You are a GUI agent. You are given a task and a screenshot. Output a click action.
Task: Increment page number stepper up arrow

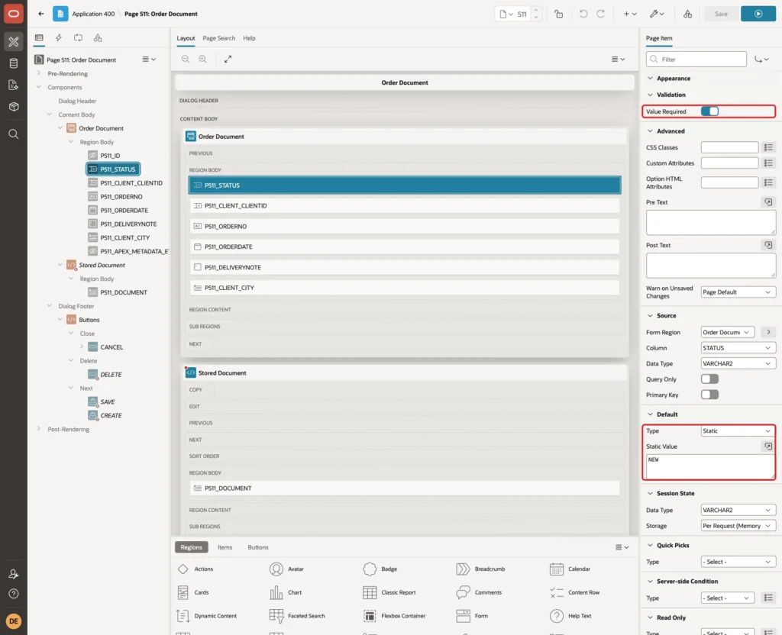point(535,11)
